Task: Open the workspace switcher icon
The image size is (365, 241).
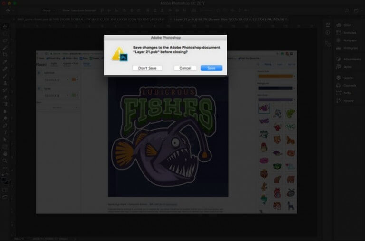Action: click(x=356, y=10)
